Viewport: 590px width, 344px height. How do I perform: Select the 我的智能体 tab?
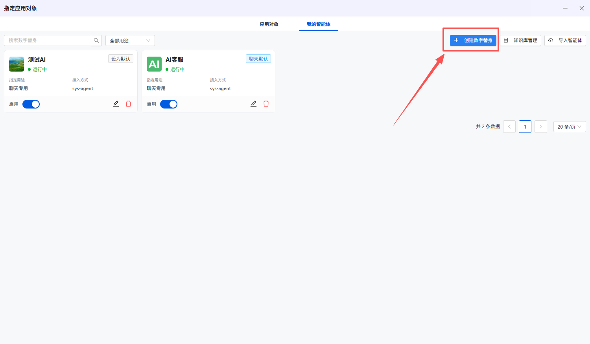pyautogui.click(x=319, y=24)
